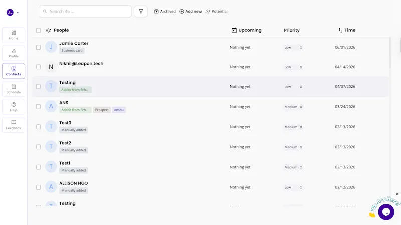This screenshot has height=225, width=401.
Task: Click Test3 Manually added tag
Action: [x=74, y=130]
